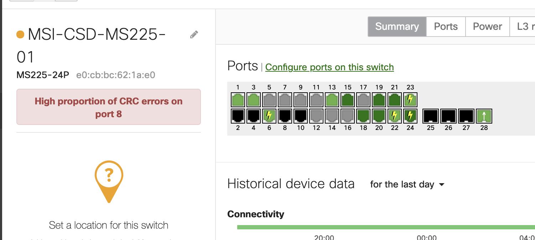535x240 pixels.
Task: Click "Set a location for this switch"
Action: coord(109,225)
